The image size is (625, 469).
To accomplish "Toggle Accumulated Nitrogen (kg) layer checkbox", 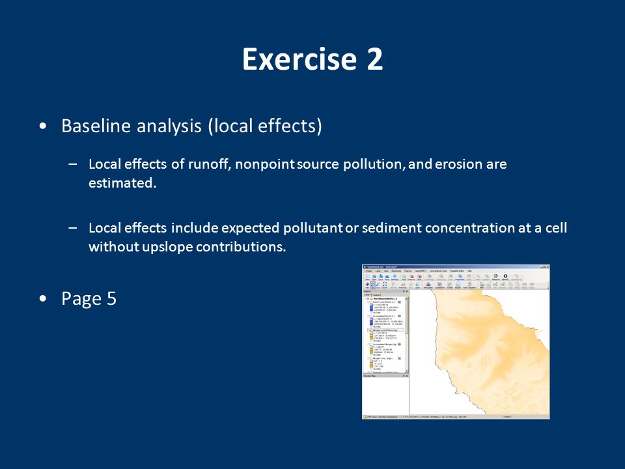I will coord(371,344).
